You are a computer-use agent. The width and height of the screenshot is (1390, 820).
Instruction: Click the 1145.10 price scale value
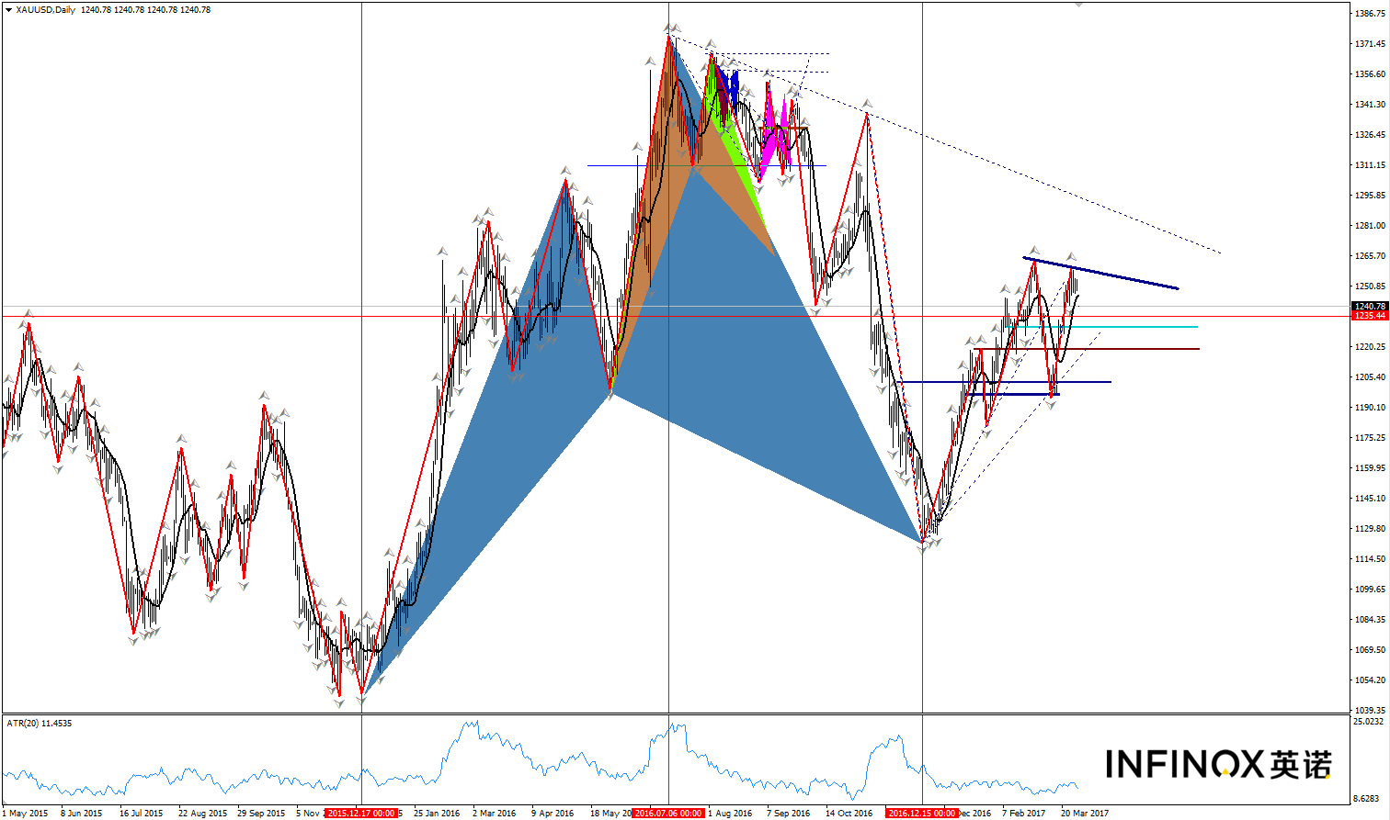tap(1370, 499)
